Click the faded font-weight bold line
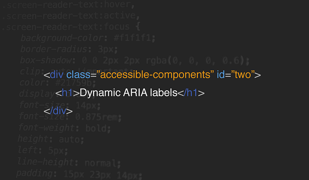The image size is (309, 180). point(64,128)
